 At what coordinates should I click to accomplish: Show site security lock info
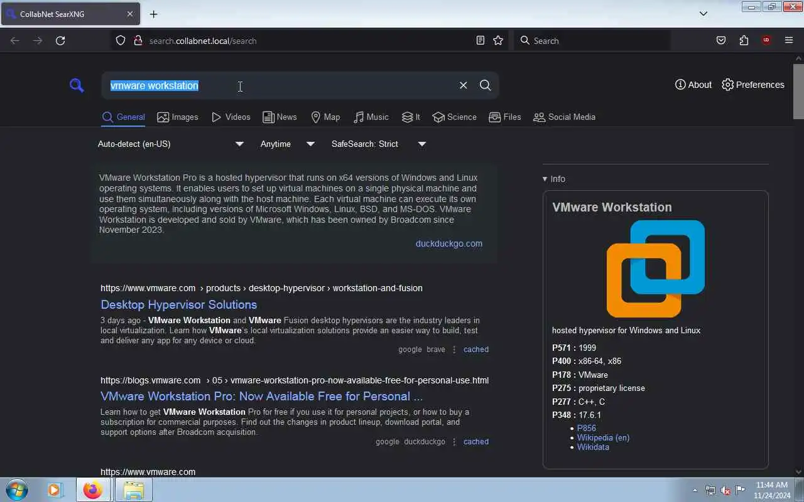point(138,41)
